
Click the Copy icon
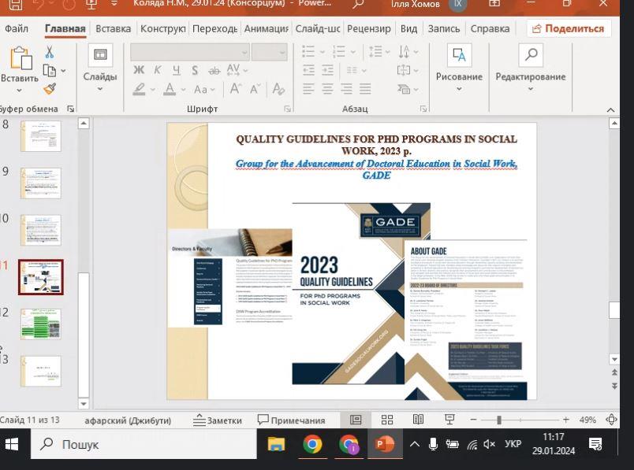coord(50,71)
